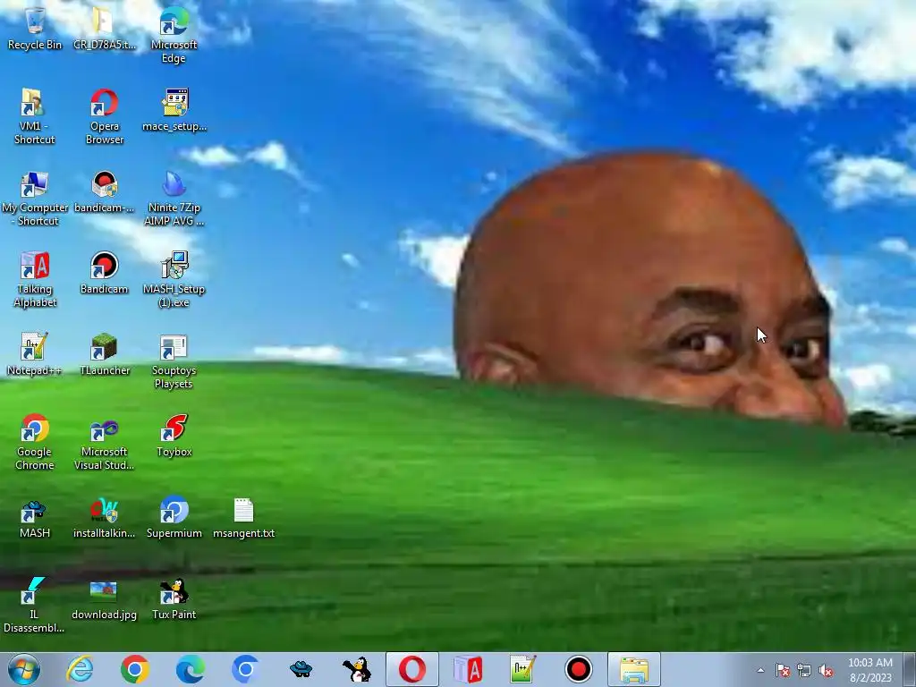Select the Ninite 7Zip AIMP AVG icon
The width and height of the screenshot is (916, 687).
tap(174, 198)
